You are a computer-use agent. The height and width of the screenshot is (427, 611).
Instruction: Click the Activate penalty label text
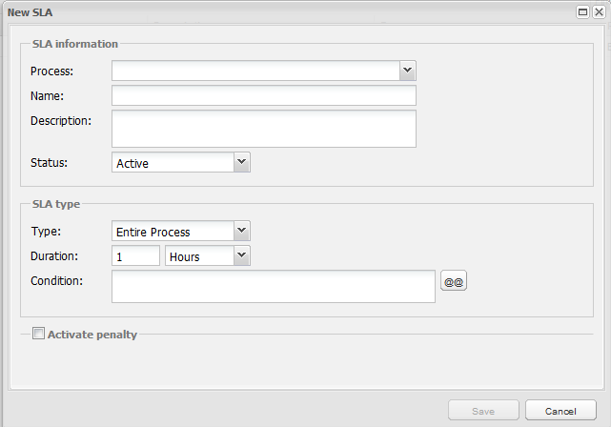[x=92, y=335]
